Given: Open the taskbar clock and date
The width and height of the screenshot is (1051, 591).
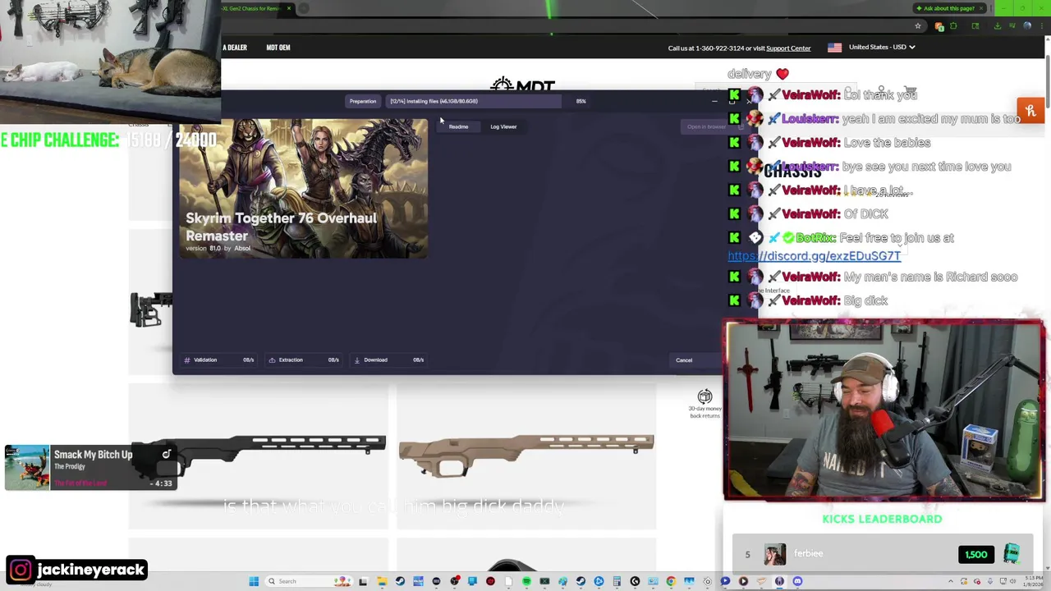Looking at the screenshot, I should point(1033,581).
